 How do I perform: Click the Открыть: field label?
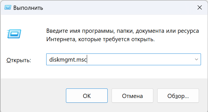pyautogui.click(x=19, y=60)
